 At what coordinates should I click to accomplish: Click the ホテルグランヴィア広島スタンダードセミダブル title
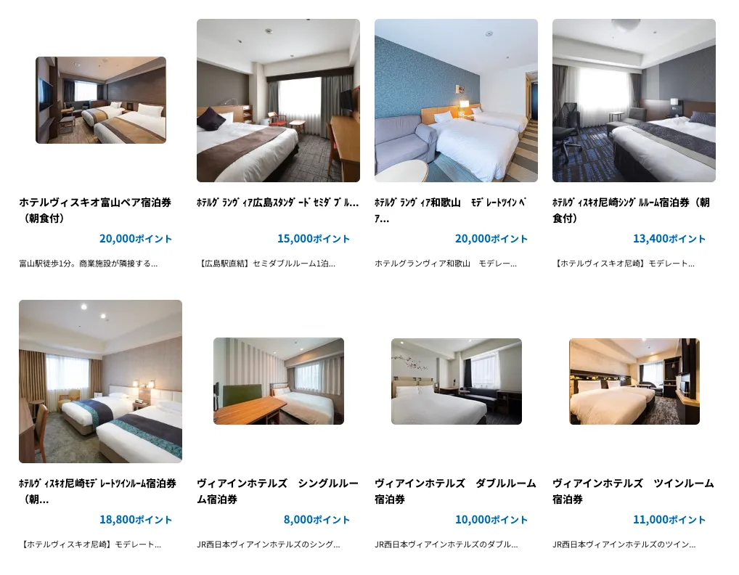click(x=277, y=203)
